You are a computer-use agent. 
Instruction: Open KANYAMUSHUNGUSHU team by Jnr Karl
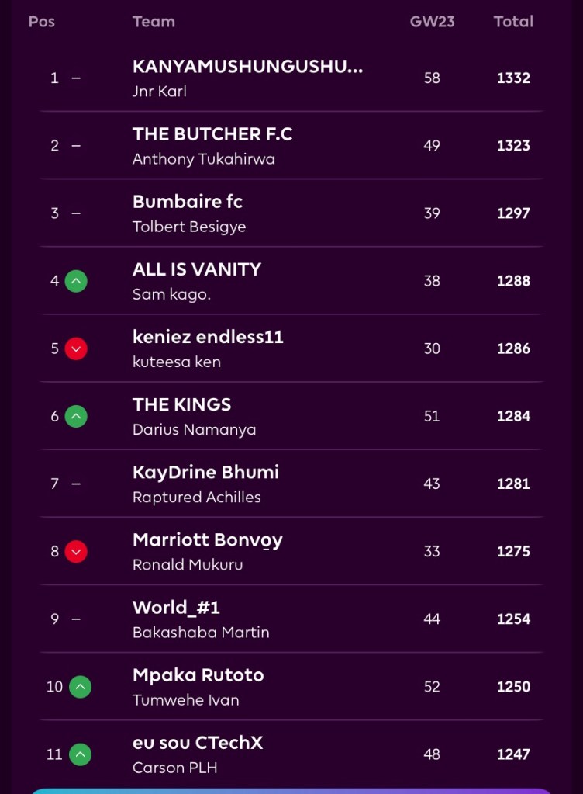click(x=247, y=67)
